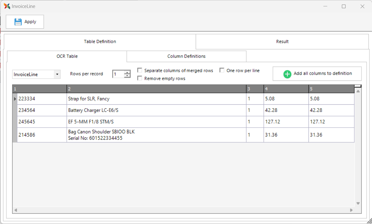Screen dimensions: 372x224
Task: Select the OCR Table tab
Action: pos(67,56)
